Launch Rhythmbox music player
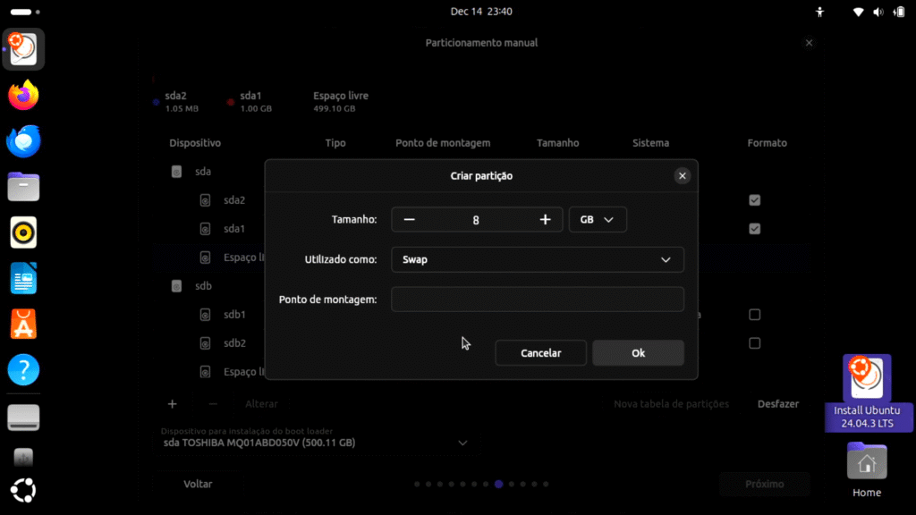 tap(24, 232)
